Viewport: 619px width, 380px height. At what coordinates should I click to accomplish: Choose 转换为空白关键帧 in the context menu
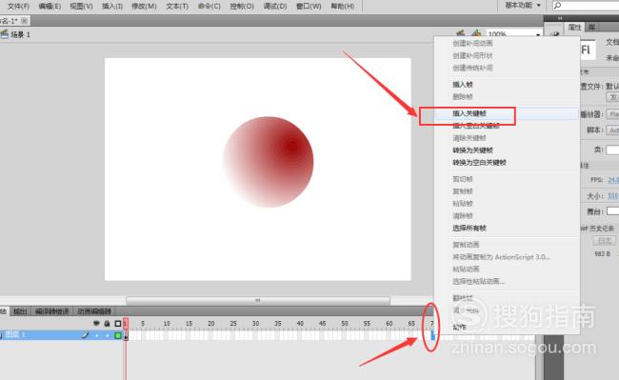479,163
